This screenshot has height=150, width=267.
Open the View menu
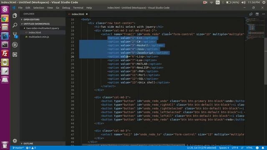50,8
